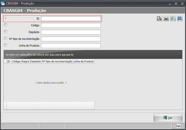Sort by the Regra column header
This screenshot has width=186, height=130.
click(x=25, y=61)
